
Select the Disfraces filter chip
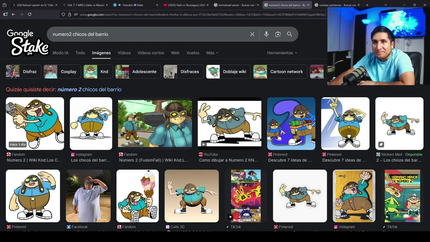click(183, 72)
